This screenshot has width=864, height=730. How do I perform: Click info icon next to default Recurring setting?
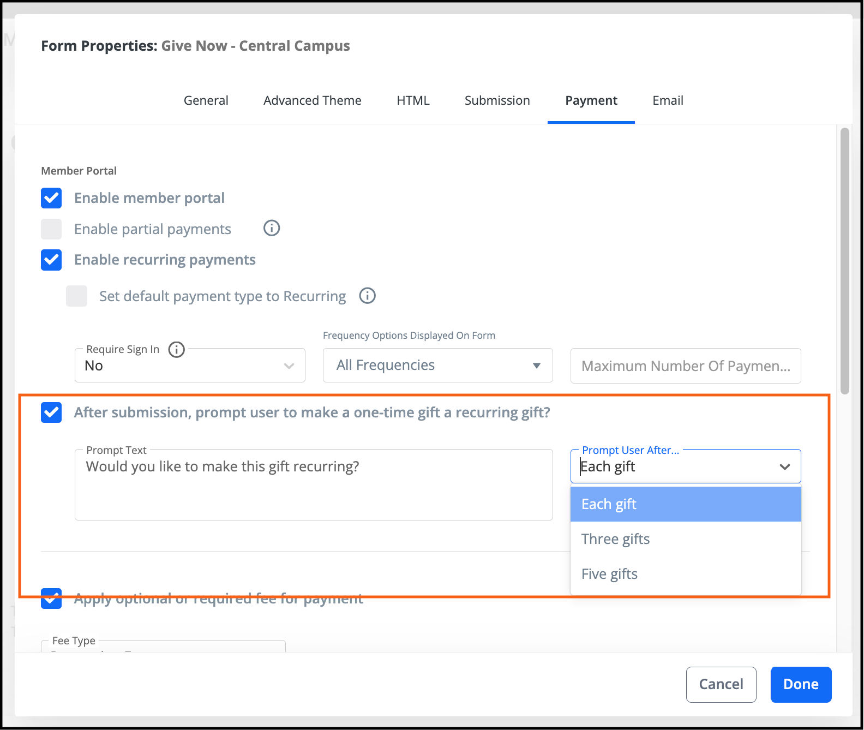point(367,296)
